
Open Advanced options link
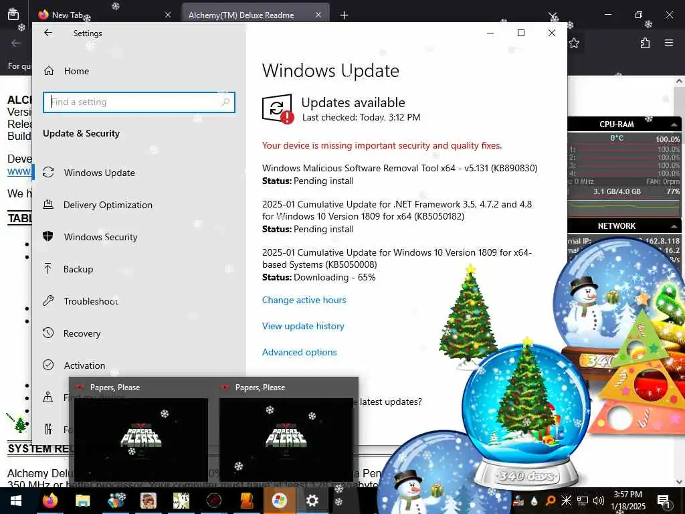299,352
